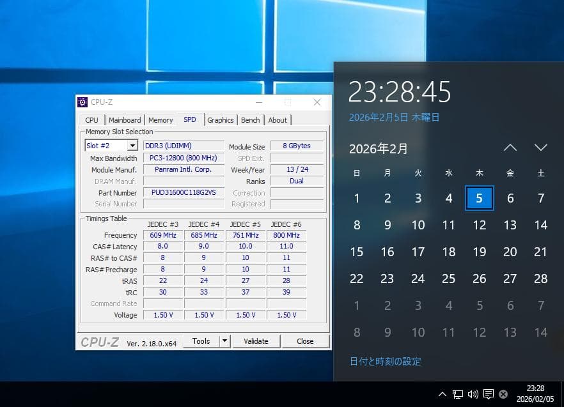Screen dimensions: 564x407
Task: Open the Mainboard tab
Action: pos(124,119)
